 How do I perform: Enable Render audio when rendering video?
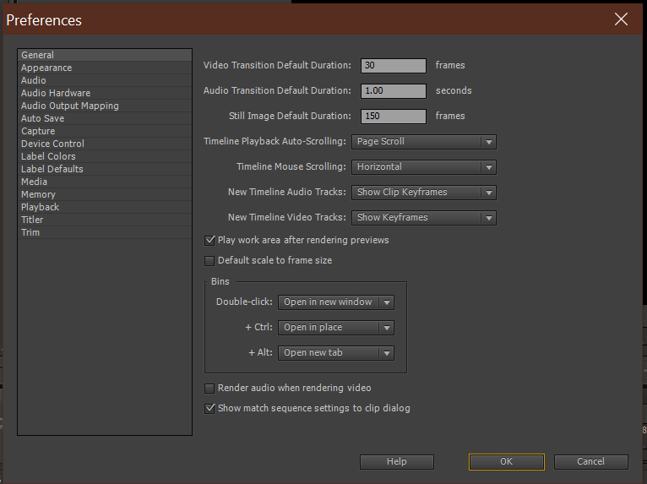pyautogui.click(x=209, y=389)
